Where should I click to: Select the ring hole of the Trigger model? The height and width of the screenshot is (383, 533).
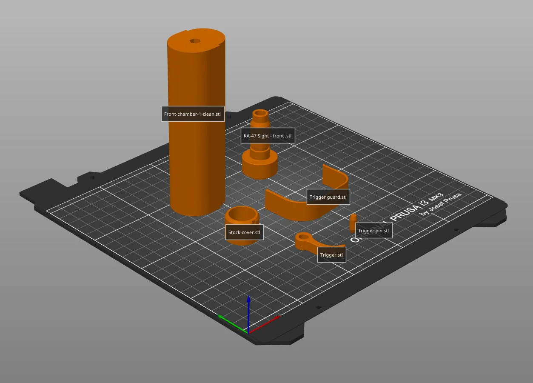pyautogui.click(x=303, y=237)
